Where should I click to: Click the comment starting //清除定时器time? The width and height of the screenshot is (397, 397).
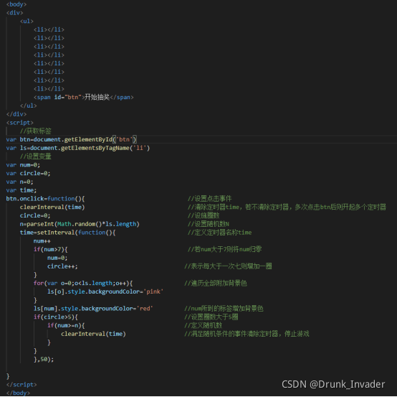coord(287,207)
